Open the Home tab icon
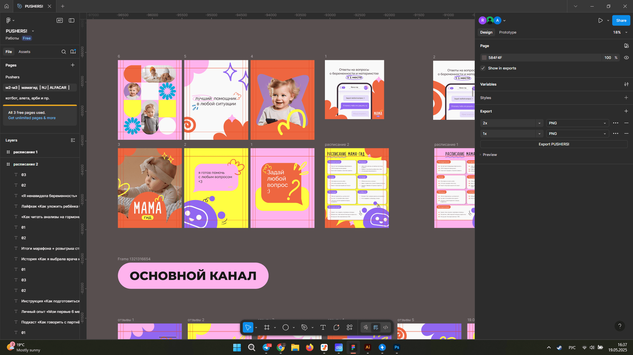 [7, 6]
